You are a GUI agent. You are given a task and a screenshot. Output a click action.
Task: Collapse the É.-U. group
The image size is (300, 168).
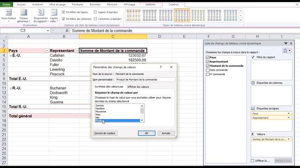point(10,56)
